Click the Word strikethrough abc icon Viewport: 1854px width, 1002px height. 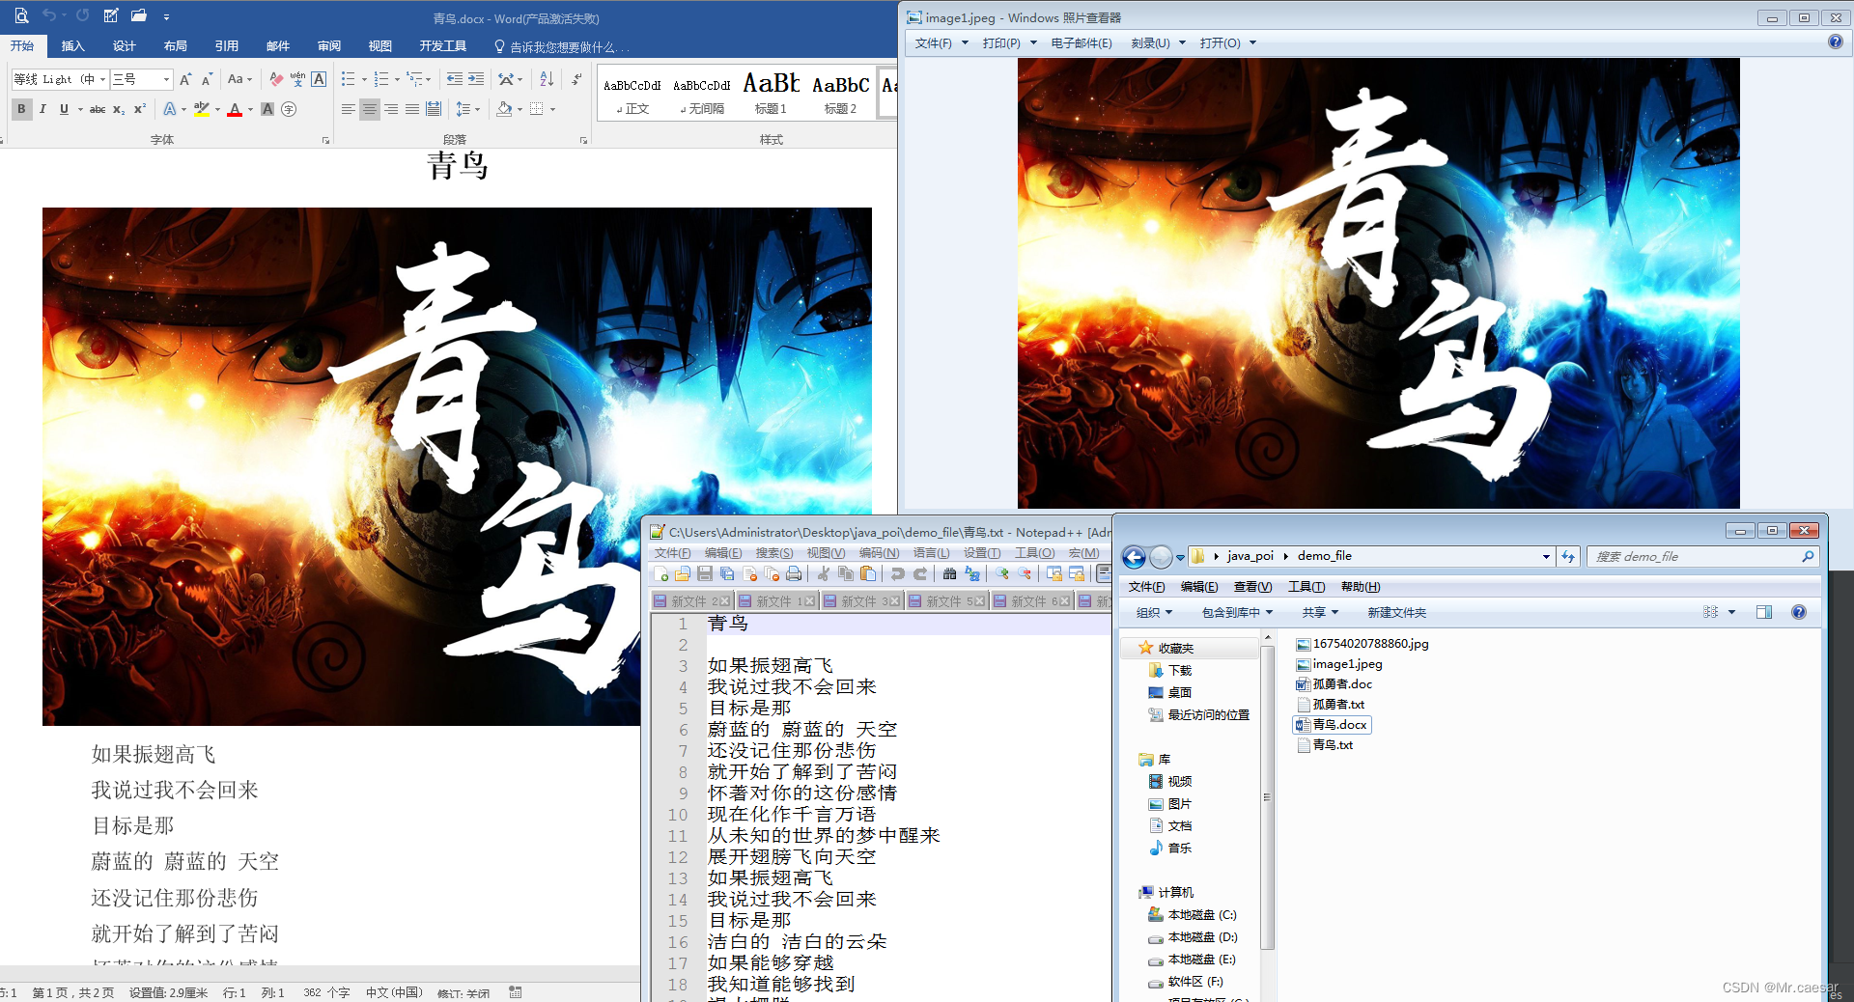click(98, 109)
